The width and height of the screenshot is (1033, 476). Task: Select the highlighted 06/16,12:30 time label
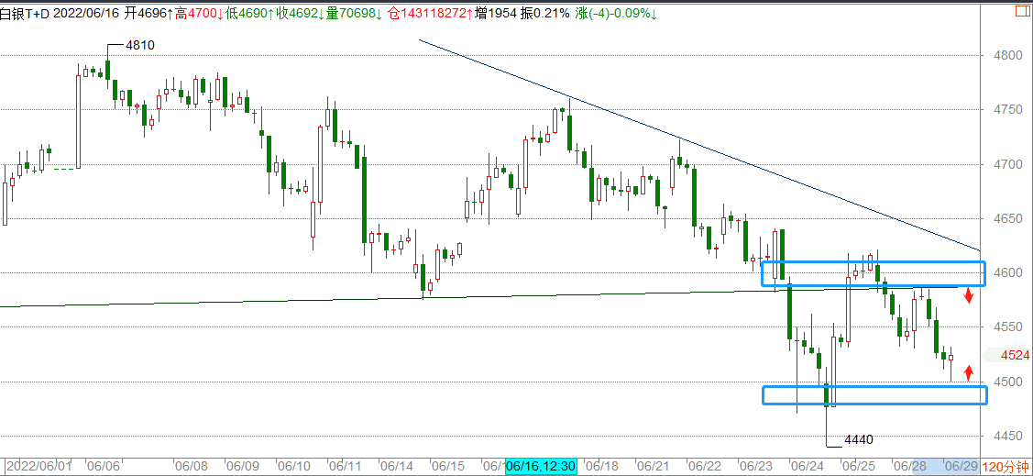(541, 466)
